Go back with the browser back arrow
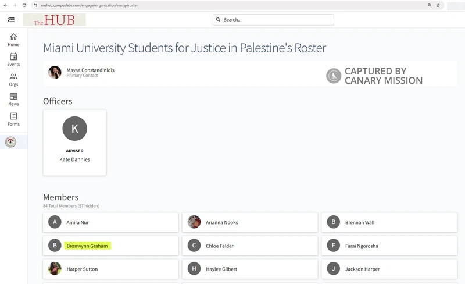 (5, 5)
